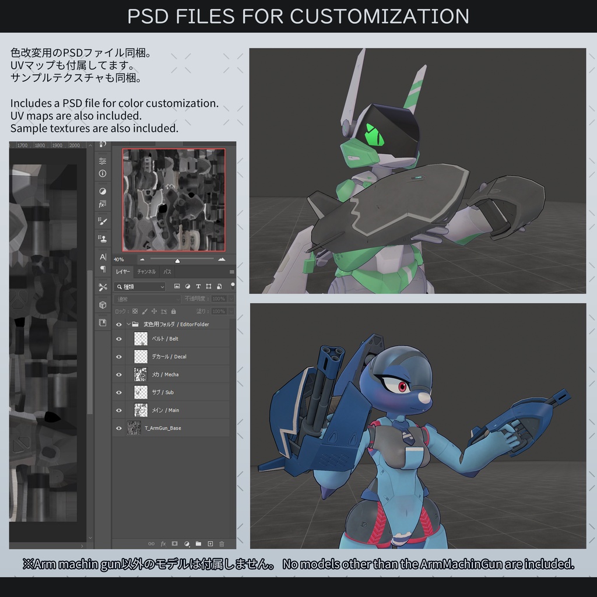Switch to the チャンネル tab

(146, 272)
